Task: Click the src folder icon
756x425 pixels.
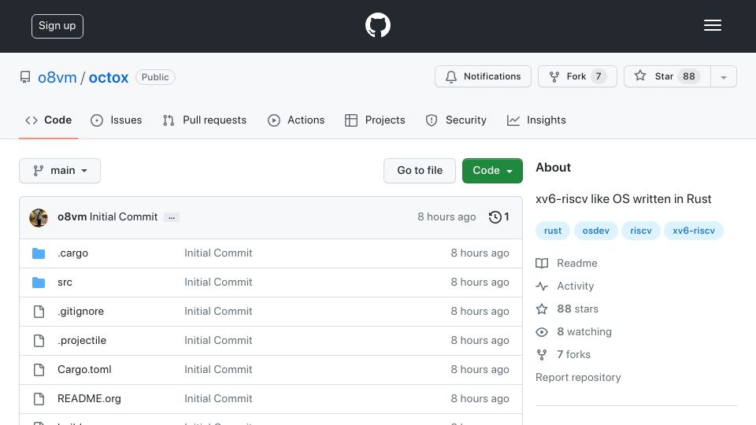Action: click(x=39, y=282)
